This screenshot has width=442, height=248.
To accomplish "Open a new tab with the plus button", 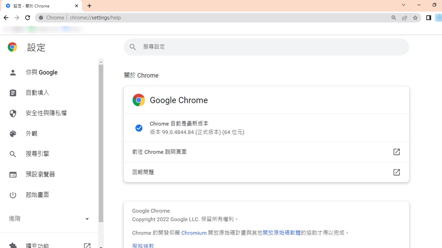I will pyautogui.click(x=89, y=6).
